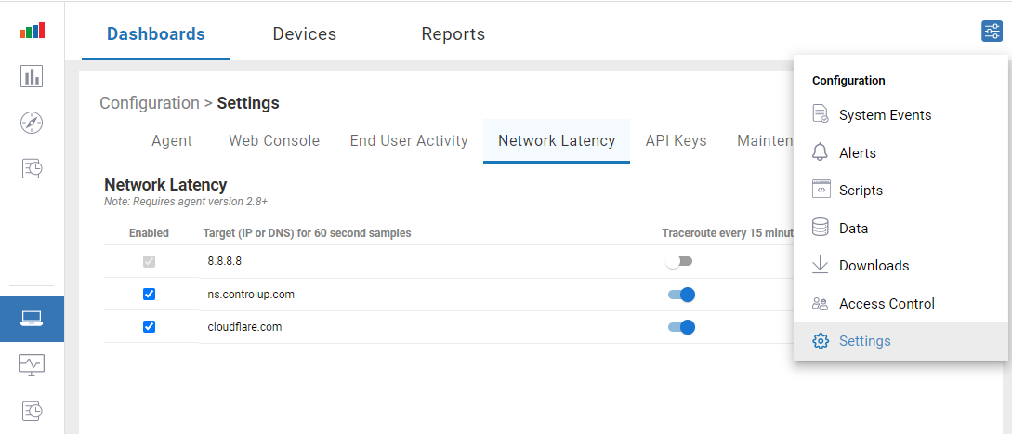Switch to the Devices tab
This screenshot has height=434, width=1012.
coord(304,34)
